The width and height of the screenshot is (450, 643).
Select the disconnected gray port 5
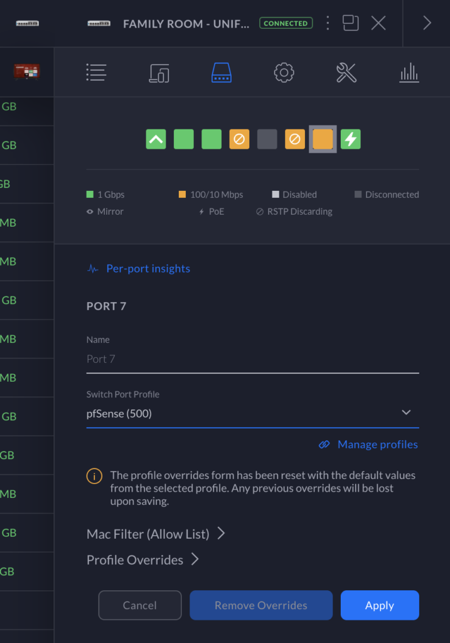pos(267,139)
